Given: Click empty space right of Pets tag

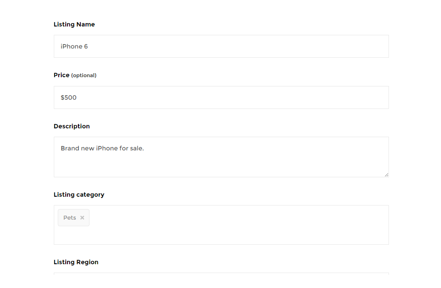Looking at the screenshot, I should (x=238, y=218).
